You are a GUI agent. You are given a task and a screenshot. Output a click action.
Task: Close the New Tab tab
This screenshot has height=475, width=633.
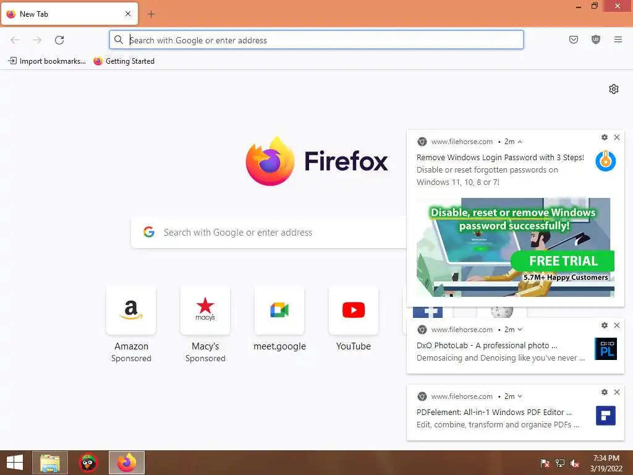[128, 14]
